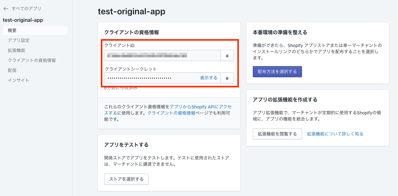Click the back arrow next to すべてのアプリ

6,9
